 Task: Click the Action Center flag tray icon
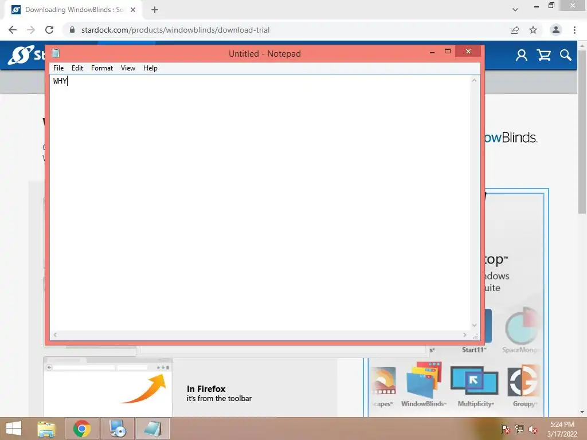506,429
